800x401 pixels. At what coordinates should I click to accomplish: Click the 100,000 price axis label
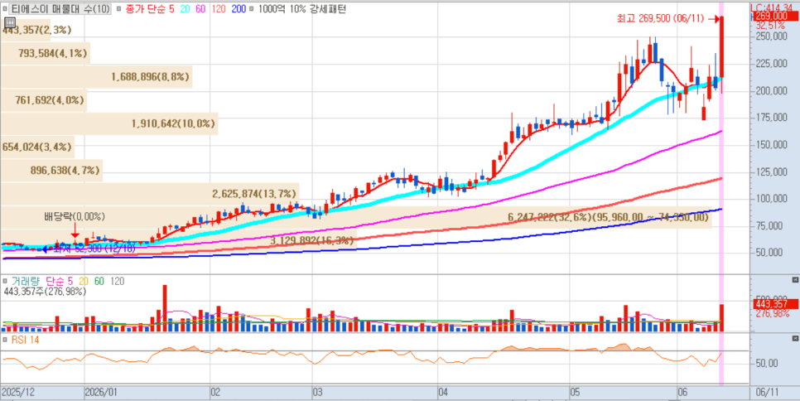tap(770, 199)
